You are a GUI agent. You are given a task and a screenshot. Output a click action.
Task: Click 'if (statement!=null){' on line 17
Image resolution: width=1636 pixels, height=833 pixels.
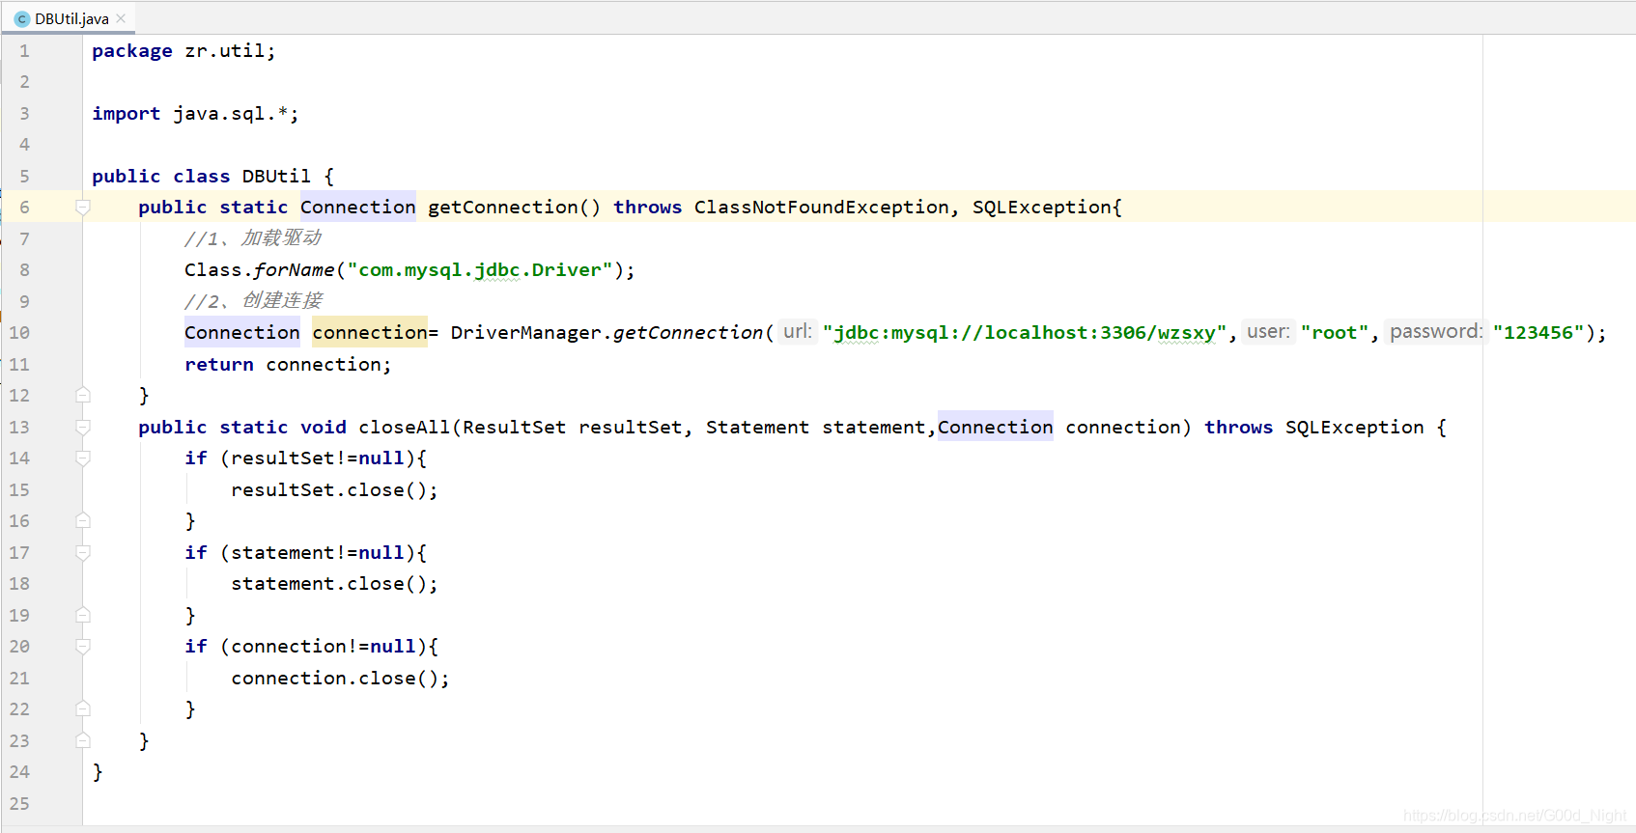click(305, 552)
